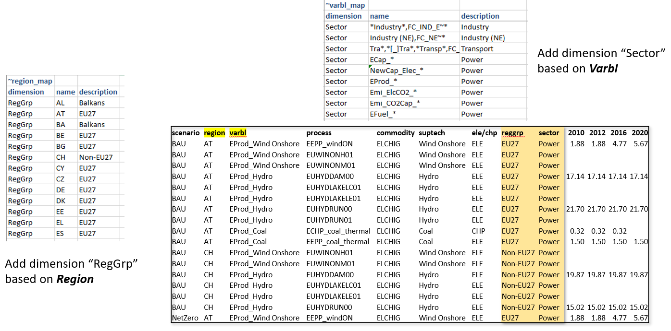Click name cell AL in region_map table

[x=66, y=103]
